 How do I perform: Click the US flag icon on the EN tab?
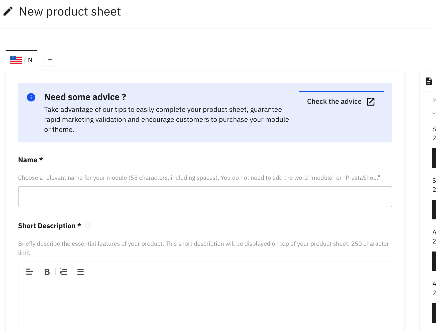click(16, 60)
